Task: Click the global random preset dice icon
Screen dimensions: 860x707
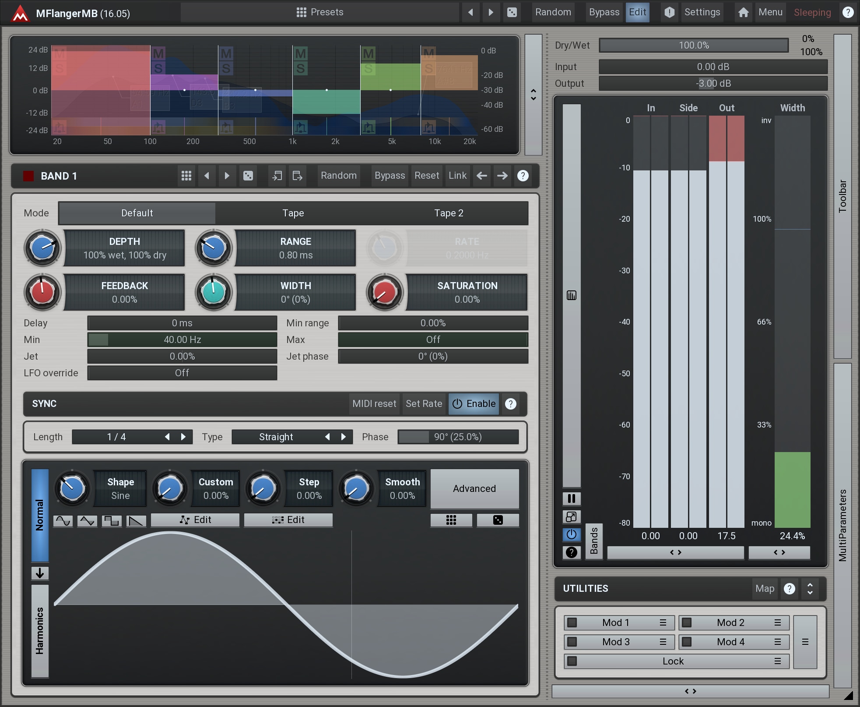Action: [x=512, y=12]
